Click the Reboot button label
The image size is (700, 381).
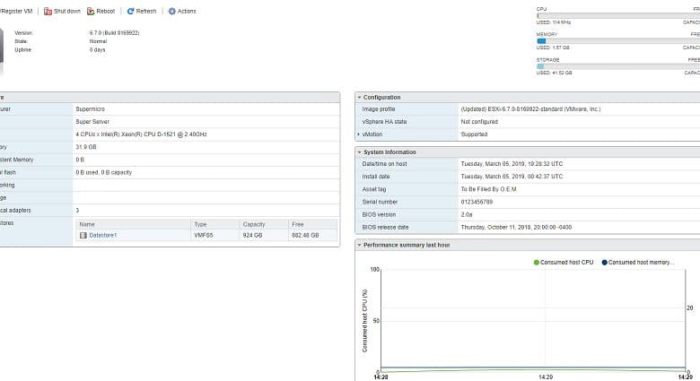tap(106, 11)
